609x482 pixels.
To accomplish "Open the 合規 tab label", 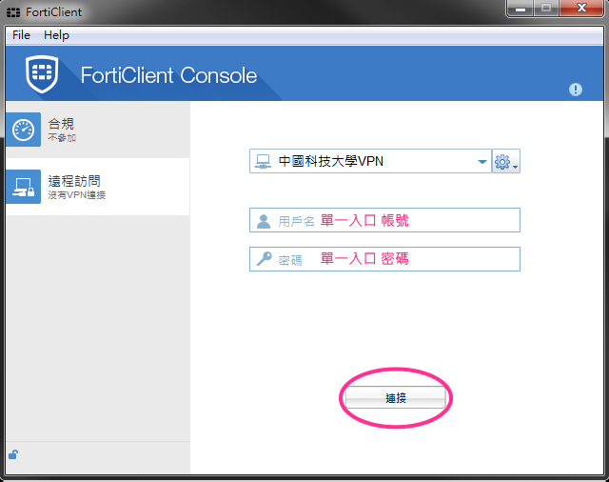I will pyautogui.click(x=61, y=124).
